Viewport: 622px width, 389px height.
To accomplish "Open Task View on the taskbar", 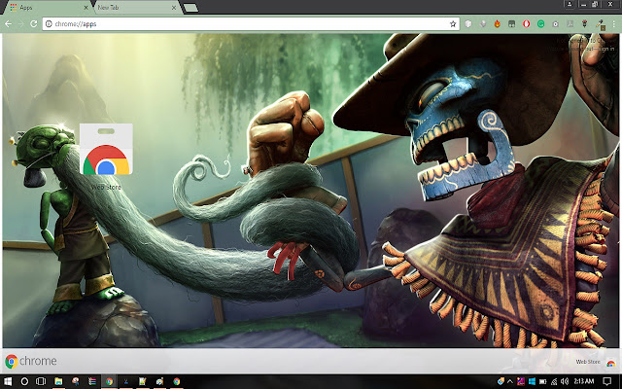I will (x=41, y=381).
